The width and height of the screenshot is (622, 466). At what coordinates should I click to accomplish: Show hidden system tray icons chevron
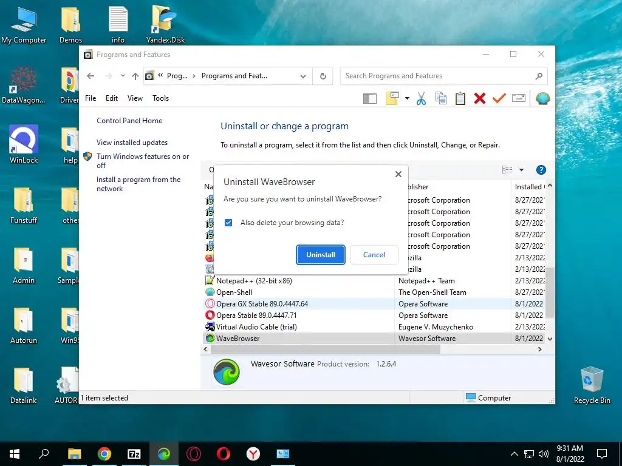(514, 454)
